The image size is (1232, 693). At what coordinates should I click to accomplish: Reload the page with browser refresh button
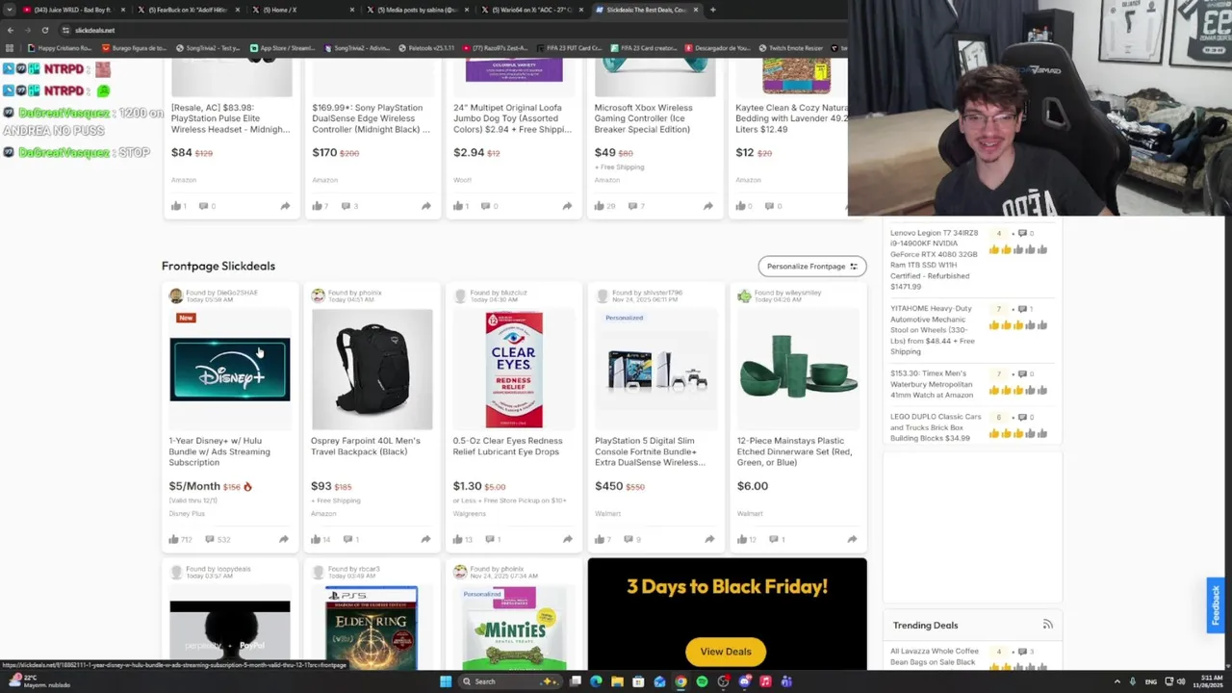pos(44,30)
